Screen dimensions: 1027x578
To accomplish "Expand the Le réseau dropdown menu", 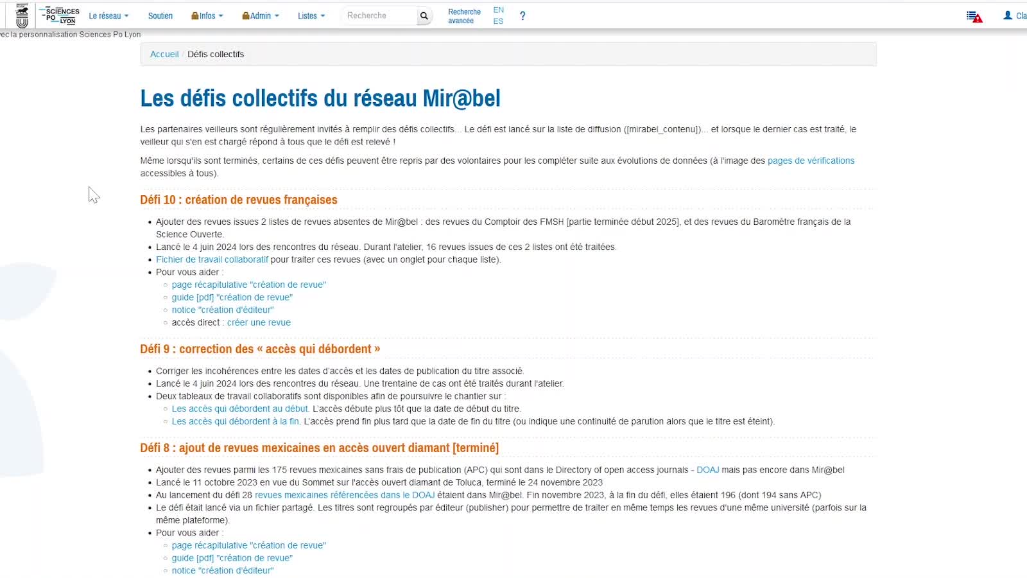I will tap(108, 16).
